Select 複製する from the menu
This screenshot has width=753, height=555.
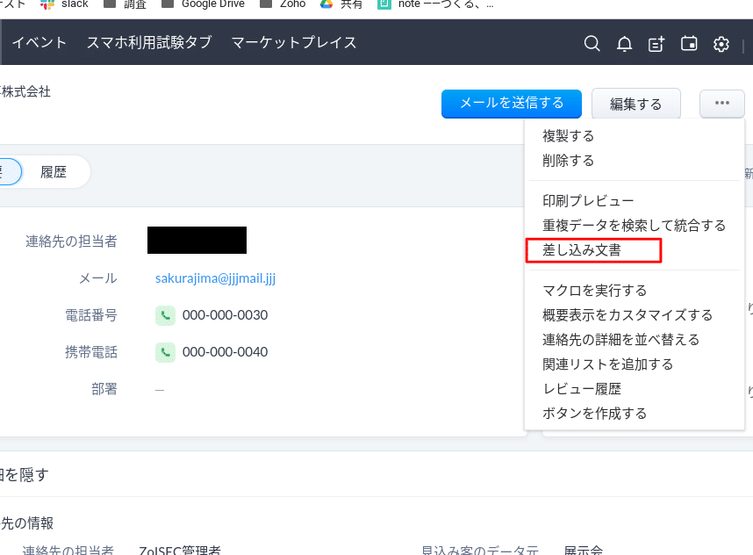568,136
